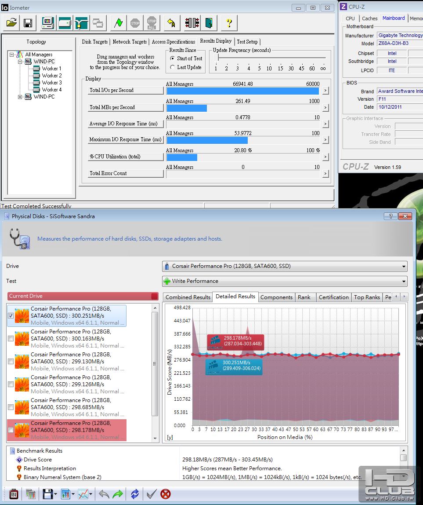Click the Sandra engine charts icon
Image resolution: width=423 pixels, height=505 pixels.
(x=31, y=494)
